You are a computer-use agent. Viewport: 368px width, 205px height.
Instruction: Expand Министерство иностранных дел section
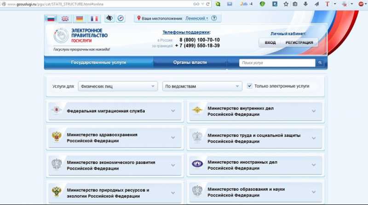coord(314,165)
